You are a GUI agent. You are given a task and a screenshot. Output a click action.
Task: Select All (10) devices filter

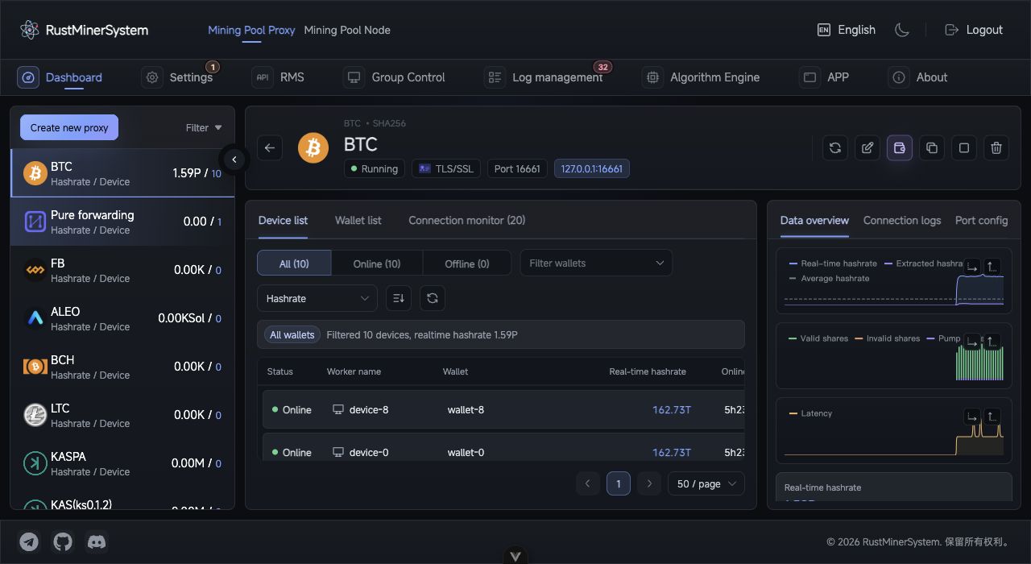[294, 263]
